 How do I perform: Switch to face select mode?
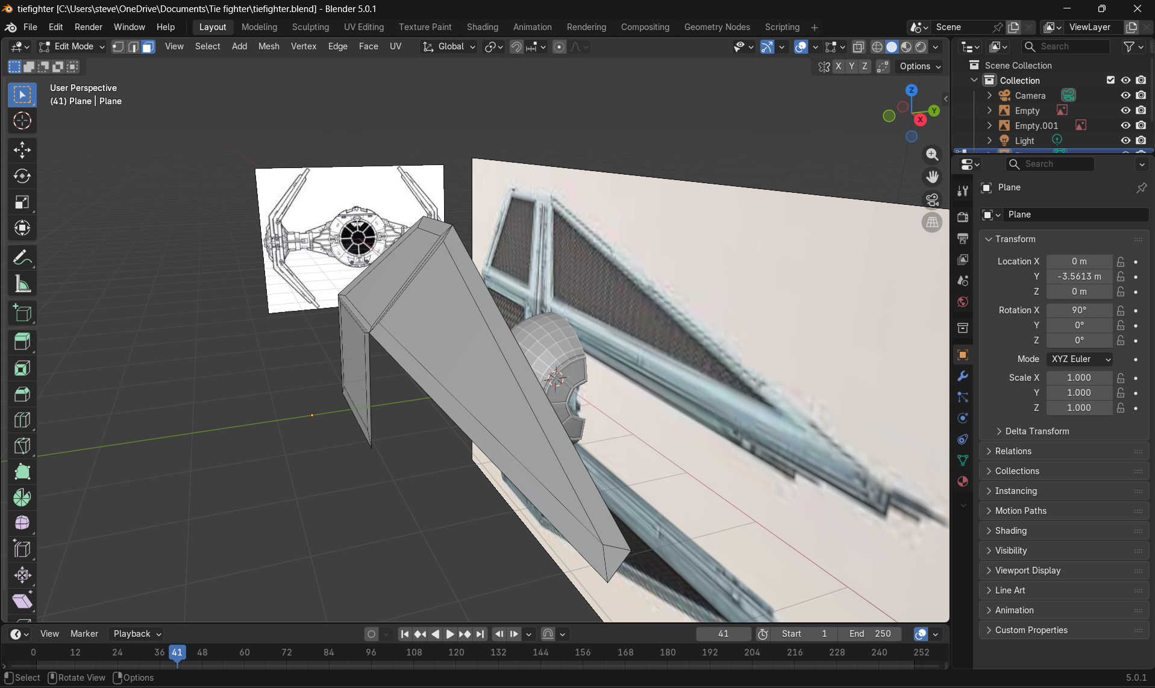(x=148, y=46)
